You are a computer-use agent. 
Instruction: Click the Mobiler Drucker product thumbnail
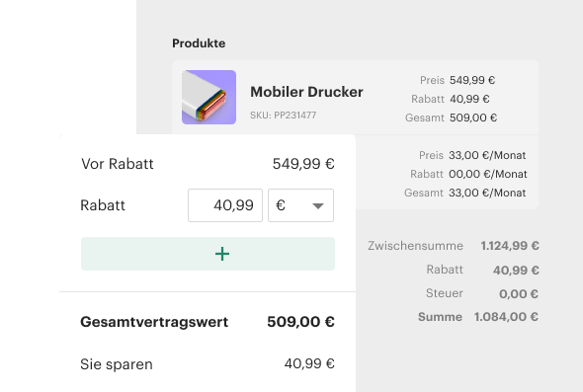(208, 98)
